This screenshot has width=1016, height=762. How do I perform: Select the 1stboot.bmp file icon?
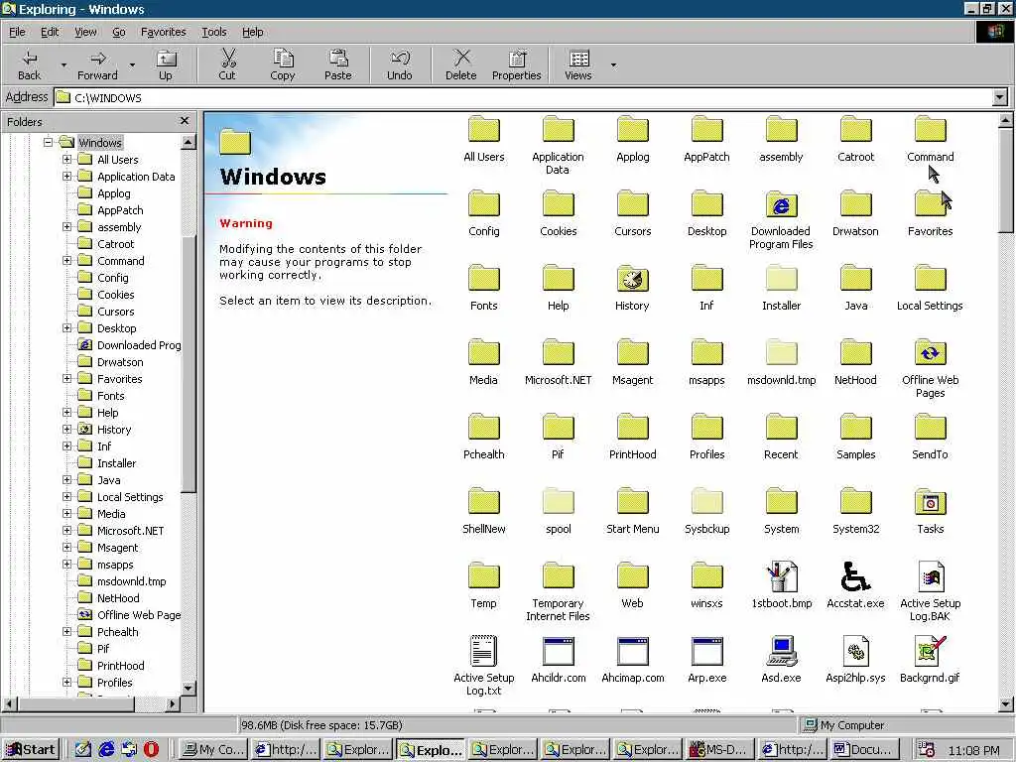[x=782, y=576]
